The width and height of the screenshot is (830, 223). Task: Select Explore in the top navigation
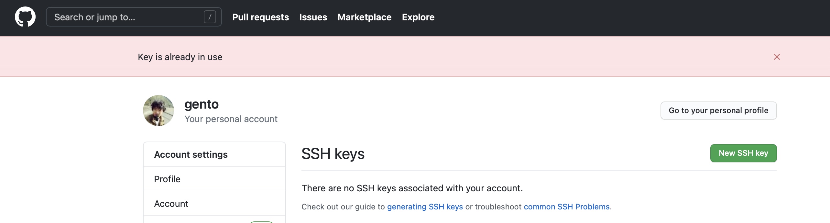[418, 17]
